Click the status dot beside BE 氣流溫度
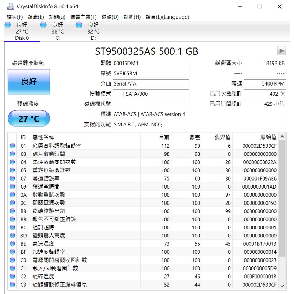The width and height of the screenshot is (294, 294). coord(12,243)
